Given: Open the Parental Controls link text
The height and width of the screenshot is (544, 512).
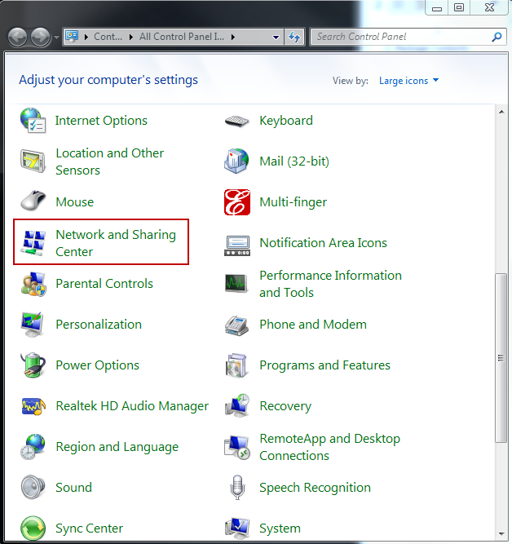Looking at the screenshot, I should (104, 284).
